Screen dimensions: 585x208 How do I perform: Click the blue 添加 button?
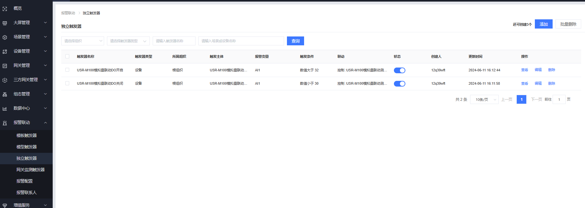[x=543, y=24]
